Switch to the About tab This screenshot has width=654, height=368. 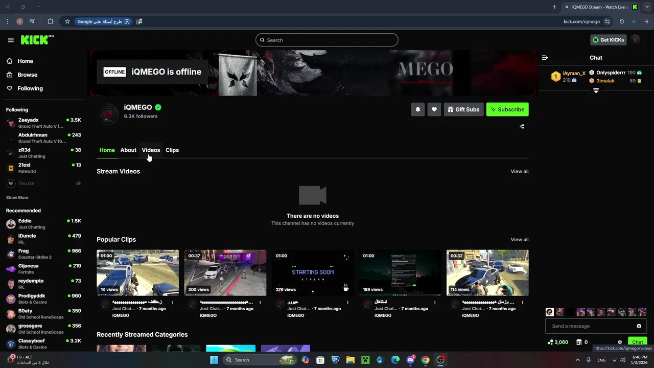coord(128,150)
